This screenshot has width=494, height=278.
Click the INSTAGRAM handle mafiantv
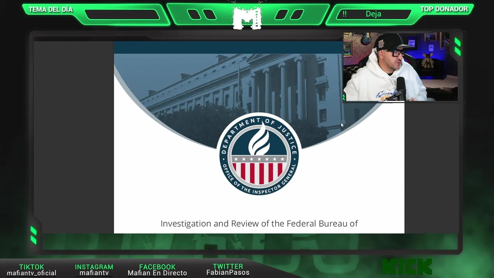(94, 273)
